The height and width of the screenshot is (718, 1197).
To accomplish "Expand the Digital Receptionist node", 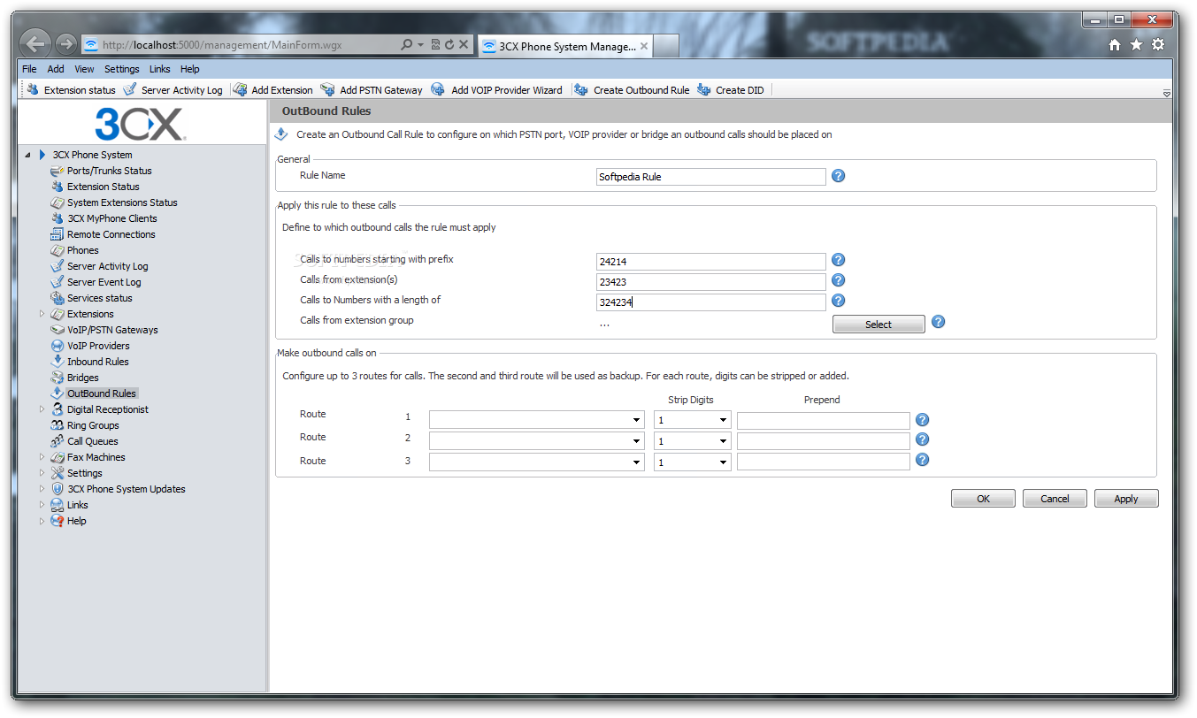I will (x=42, y=409).
